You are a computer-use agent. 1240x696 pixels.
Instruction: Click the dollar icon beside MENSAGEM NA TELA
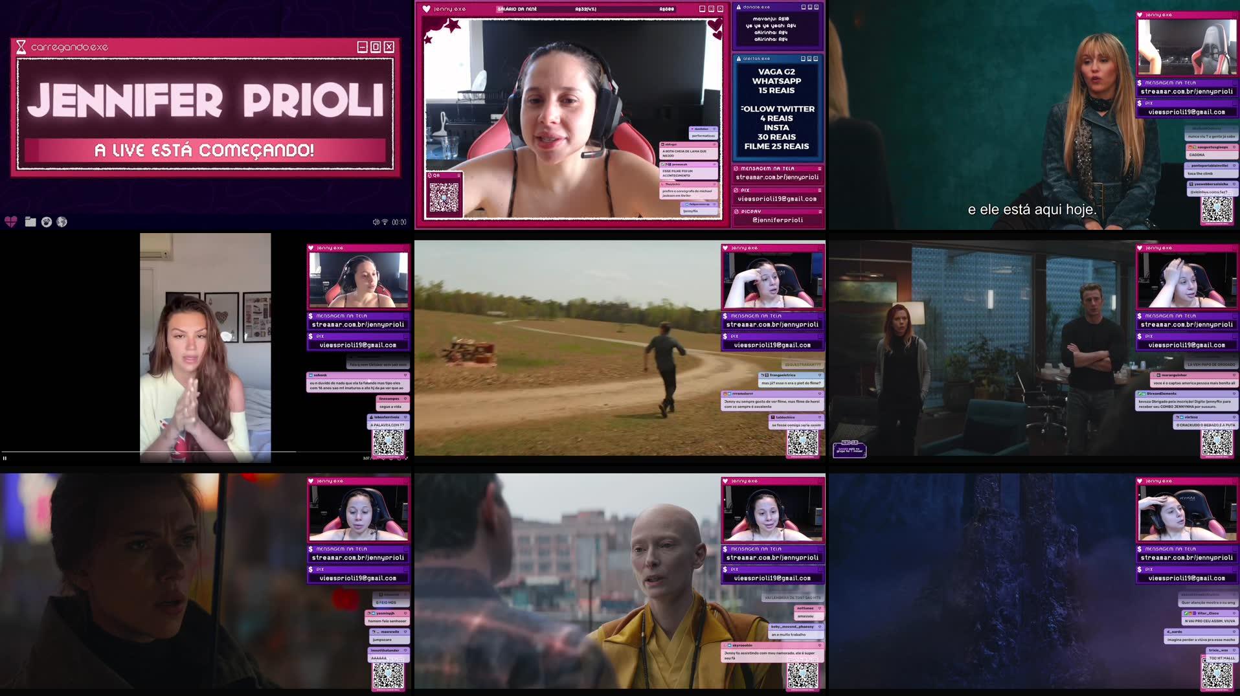(737, 168)
